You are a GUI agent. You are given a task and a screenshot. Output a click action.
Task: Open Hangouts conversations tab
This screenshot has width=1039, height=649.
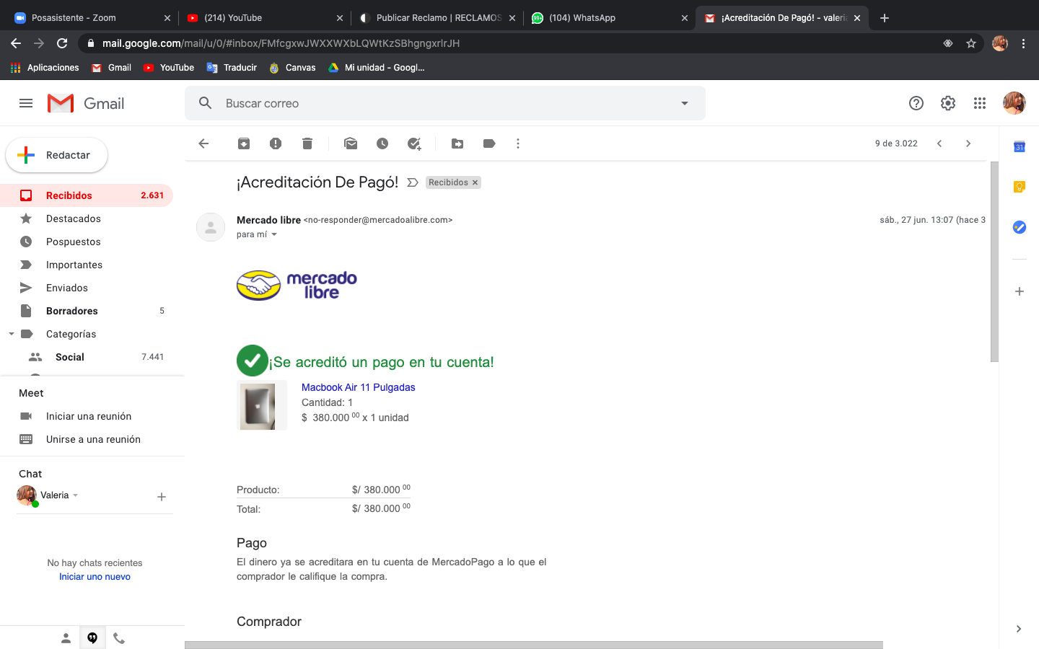pyautogui.click(x=92, y=637)
